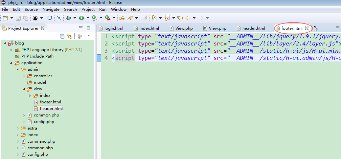Toggle Skip All Breakpoints icon
The width and height of the screenshot is (341, 159).
[59, 18]
